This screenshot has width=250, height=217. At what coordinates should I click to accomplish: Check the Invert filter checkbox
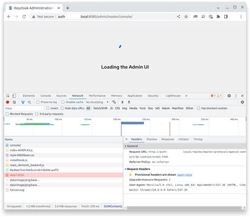click(47, 108)
